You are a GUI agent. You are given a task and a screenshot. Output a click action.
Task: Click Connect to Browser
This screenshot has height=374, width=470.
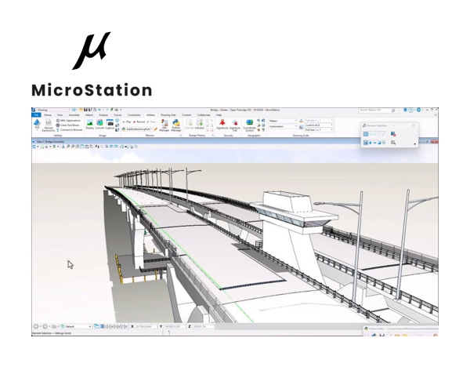coord(69,130)
